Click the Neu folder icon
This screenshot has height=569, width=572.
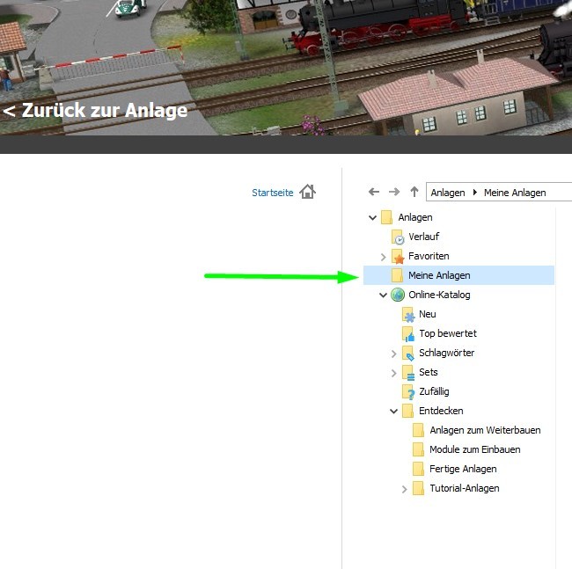point(408,314)
